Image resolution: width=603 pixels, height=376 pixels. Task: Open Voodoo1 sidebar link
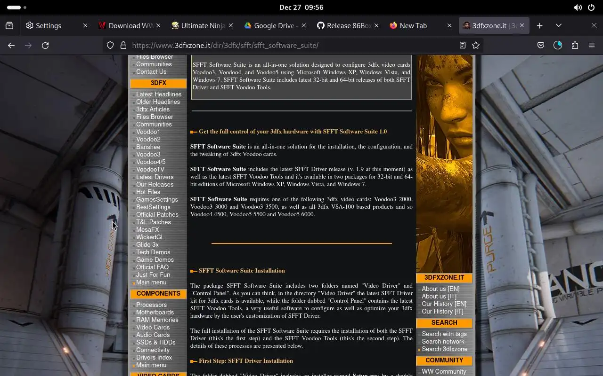point(148,132)
